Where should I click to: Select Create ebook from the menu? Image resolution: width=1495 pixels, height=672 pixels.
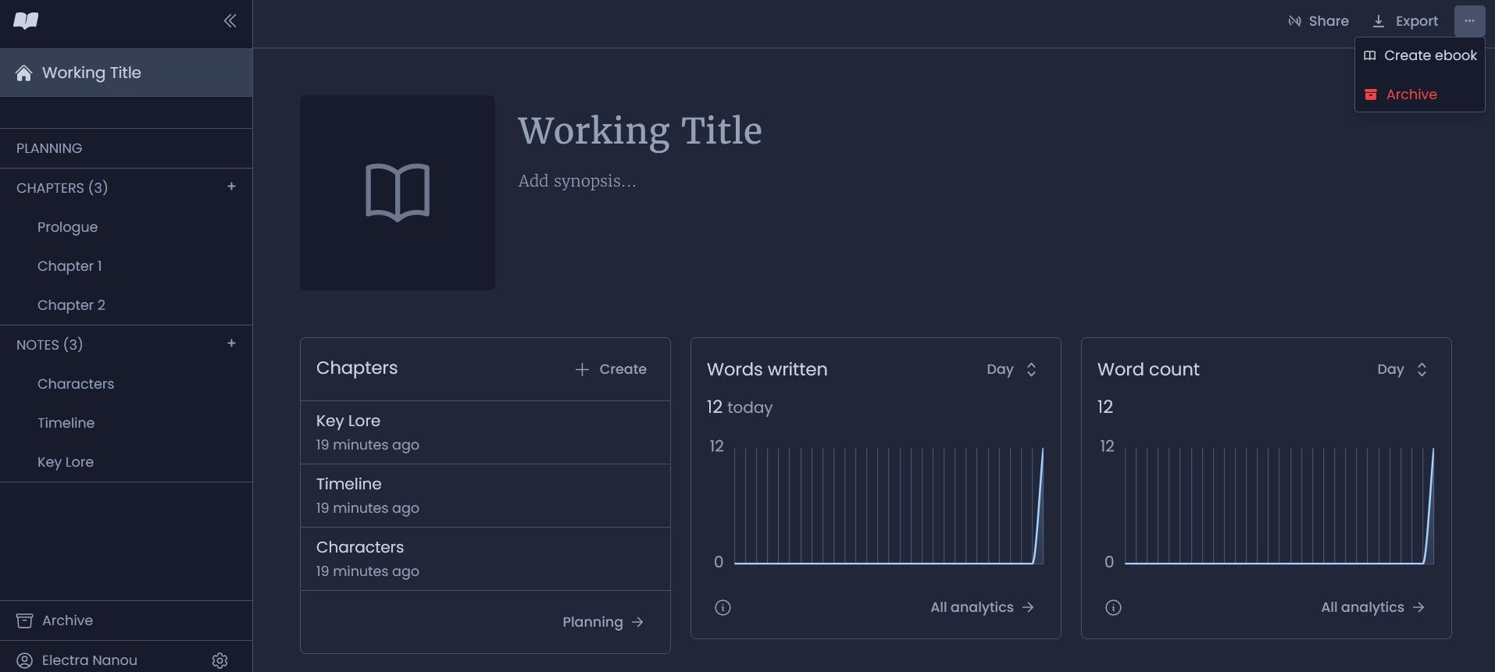[1420, 55]
